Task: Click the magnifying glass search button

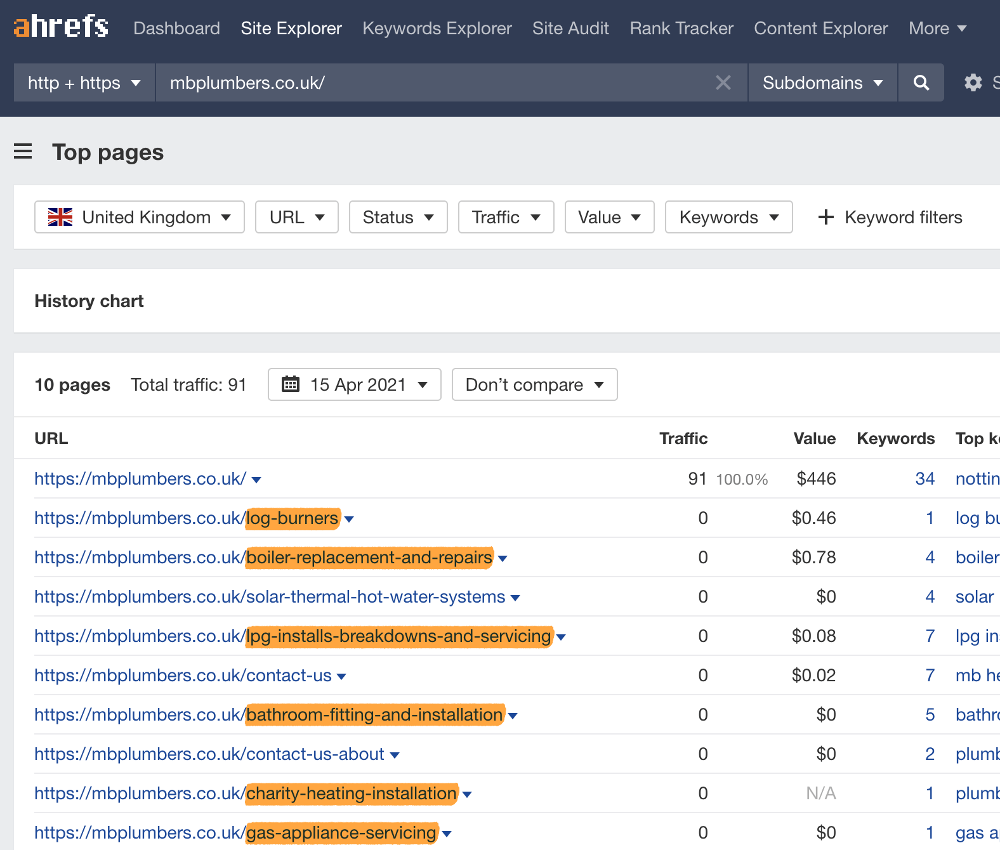Action: (921, 82)
